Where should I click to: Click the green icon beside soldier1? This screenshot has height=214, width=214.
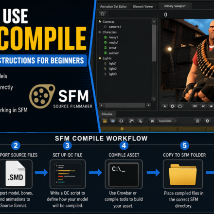pos(106,53)
